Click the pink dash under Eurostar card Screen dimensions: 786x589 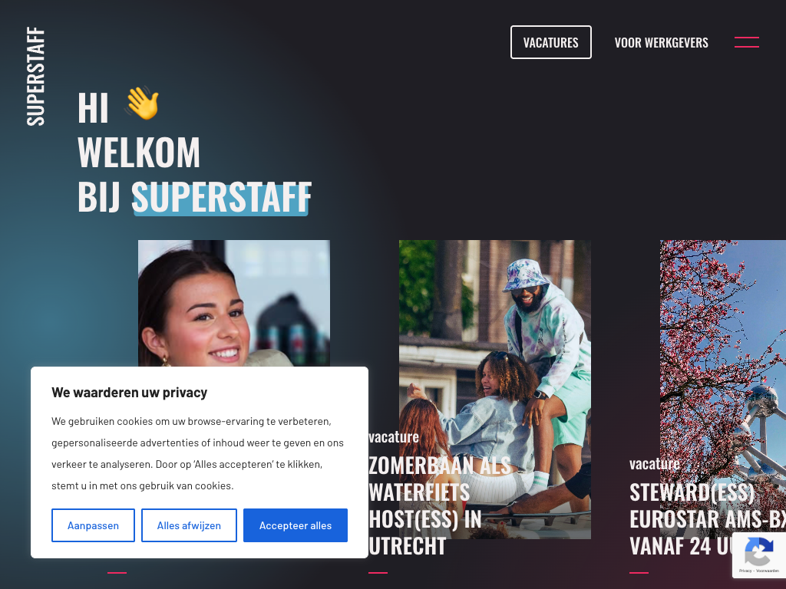click(x=639, y=572)
